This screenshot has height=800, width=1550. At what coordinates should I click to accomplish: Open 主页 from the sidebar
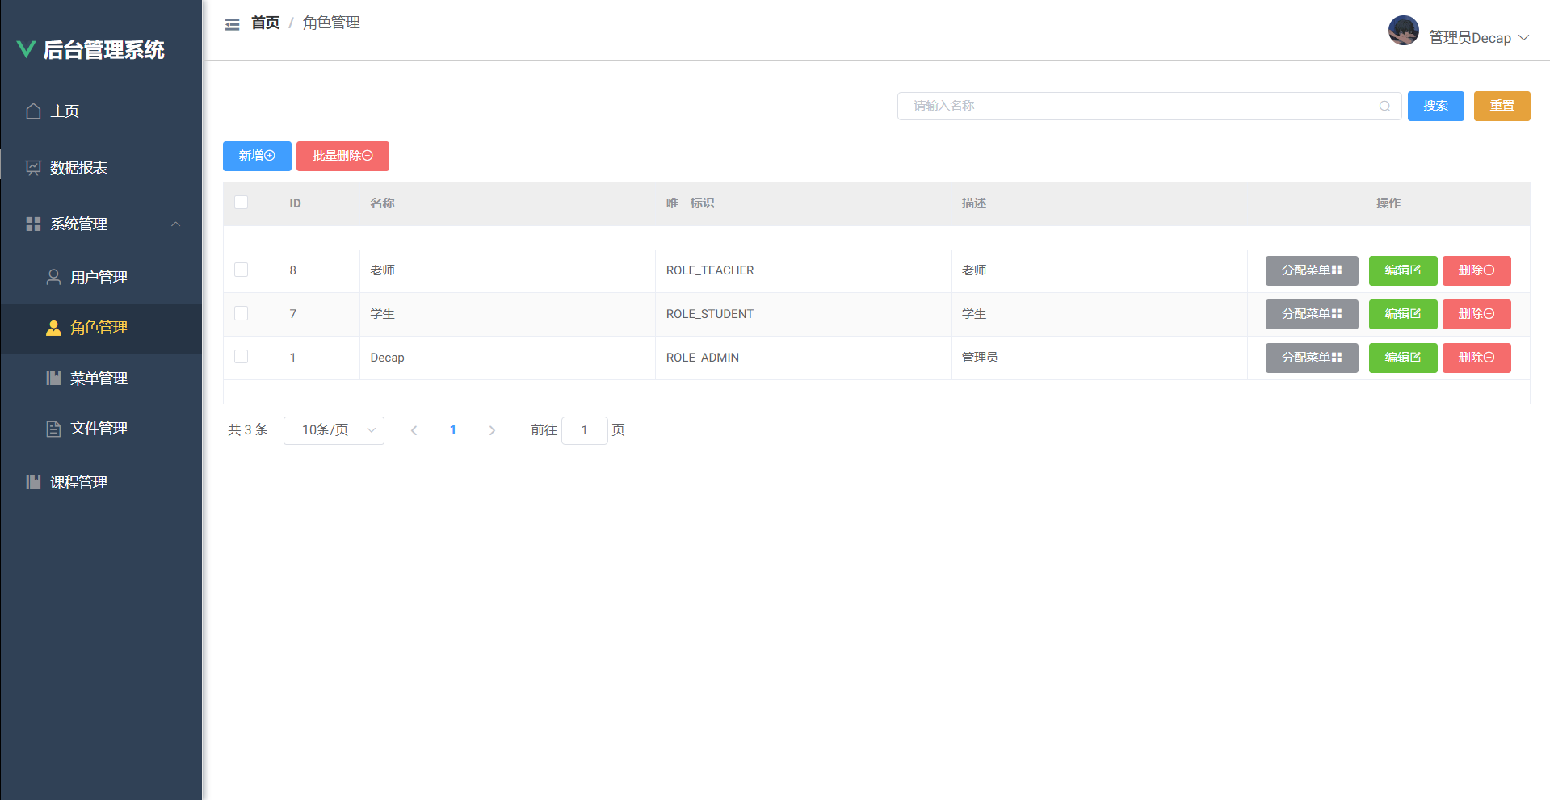click(101, 111)
